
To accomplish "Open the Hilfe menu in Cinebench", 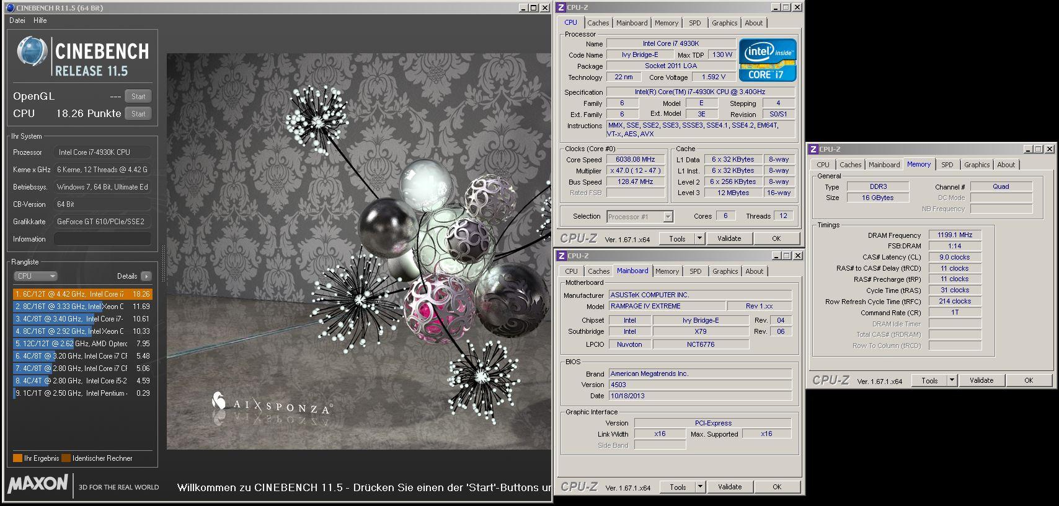I will [x=40, y=20].
